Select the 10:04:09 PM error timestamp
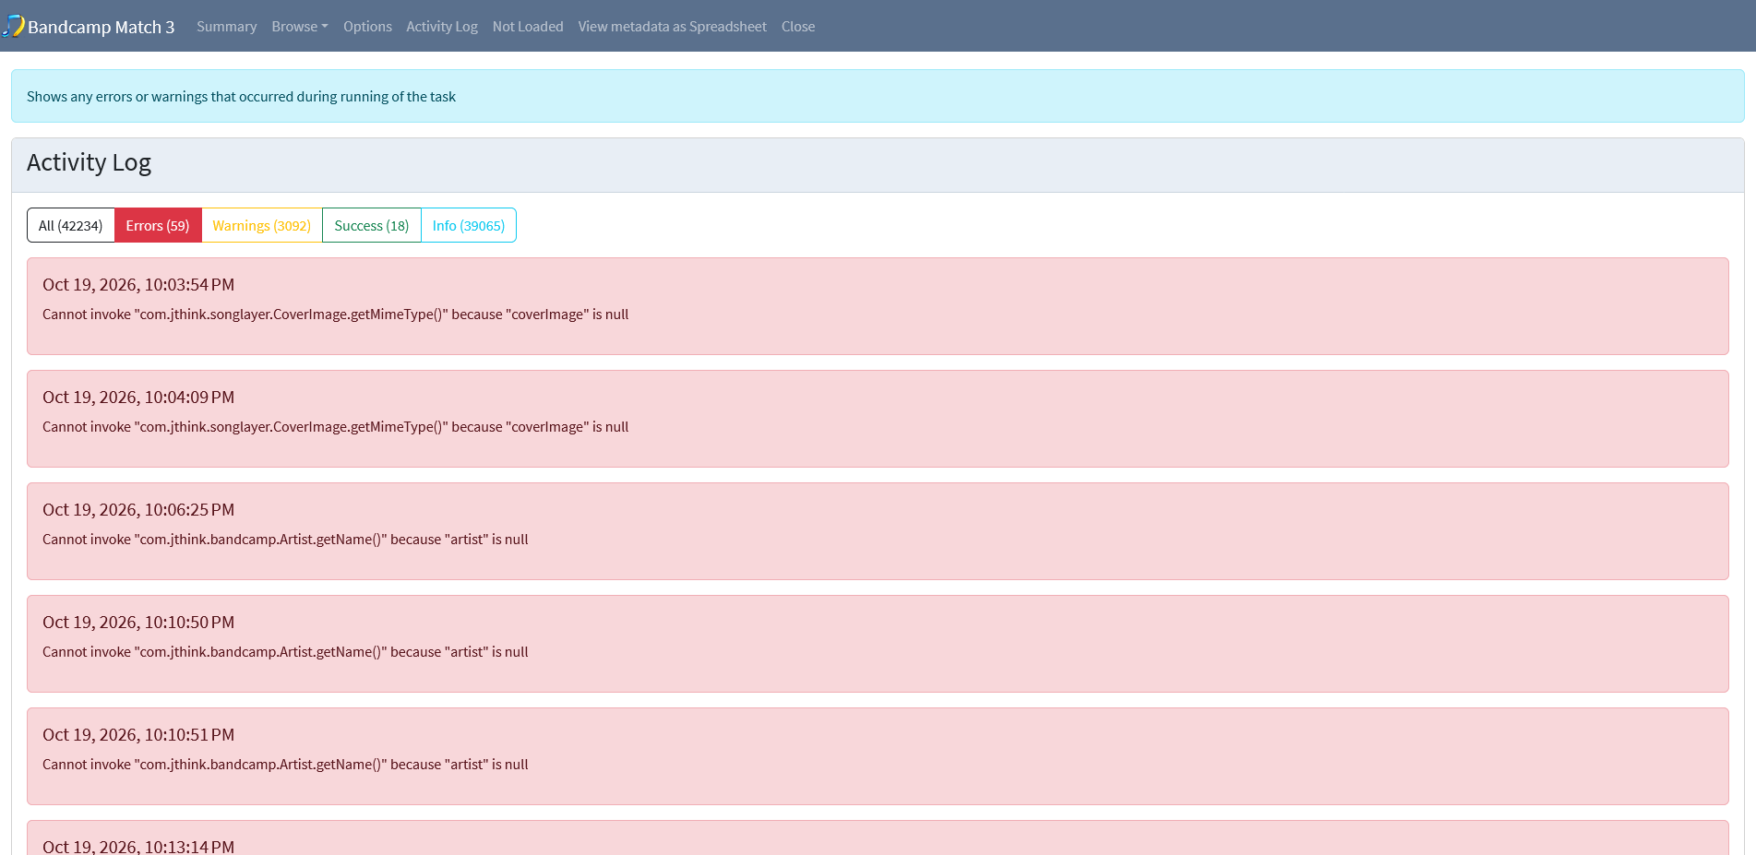 (138, 398)
